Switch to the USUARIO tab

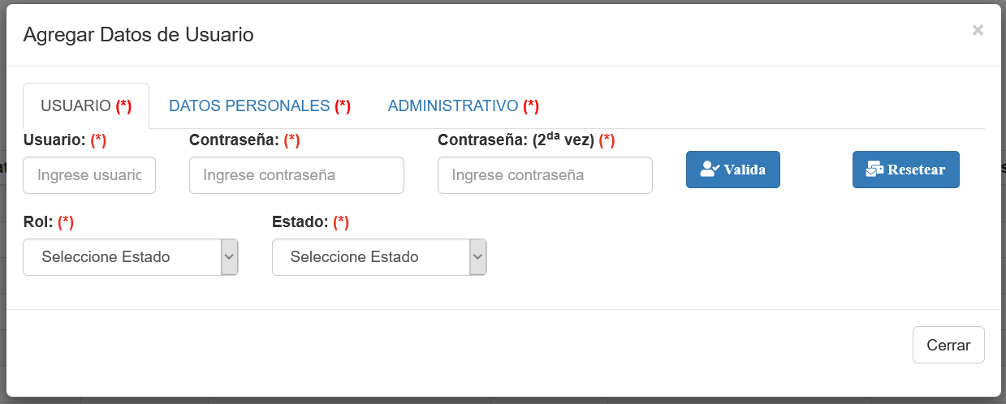(85, 105)
